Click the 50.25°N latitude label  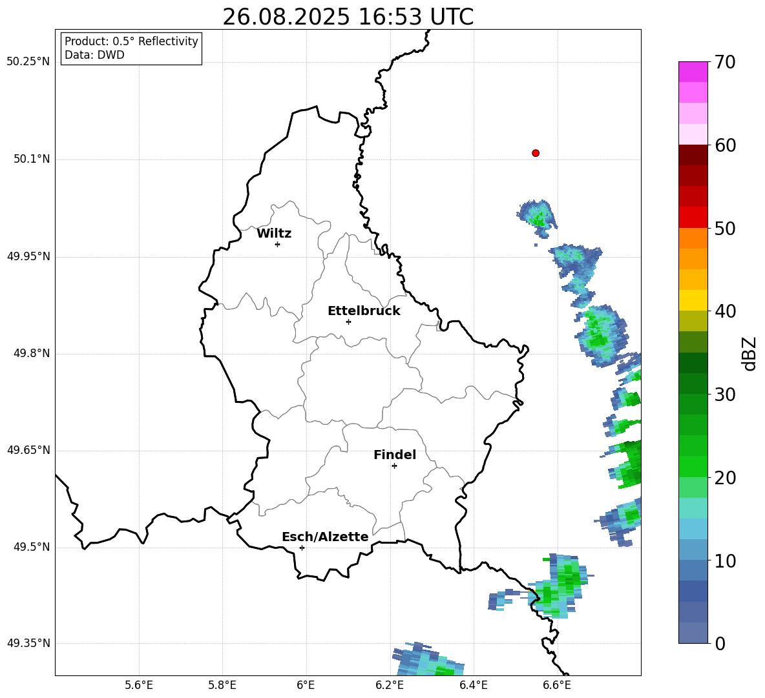(x=28, y=62)
